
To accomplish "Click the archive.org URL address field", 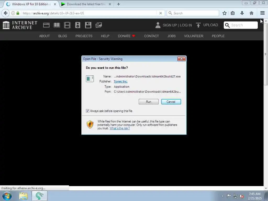I will [89, 13].
